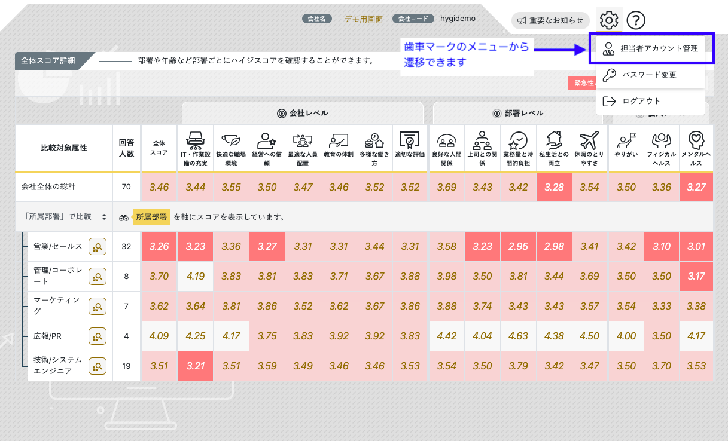Viewport: 728px width, 441px height.
Task: Drill into 広報/PR with magnifier icon
Action: coord(98,336)
